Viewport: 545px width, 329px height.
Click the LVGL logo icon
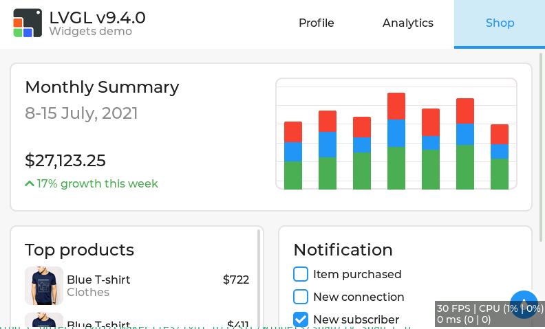(28, 23)
